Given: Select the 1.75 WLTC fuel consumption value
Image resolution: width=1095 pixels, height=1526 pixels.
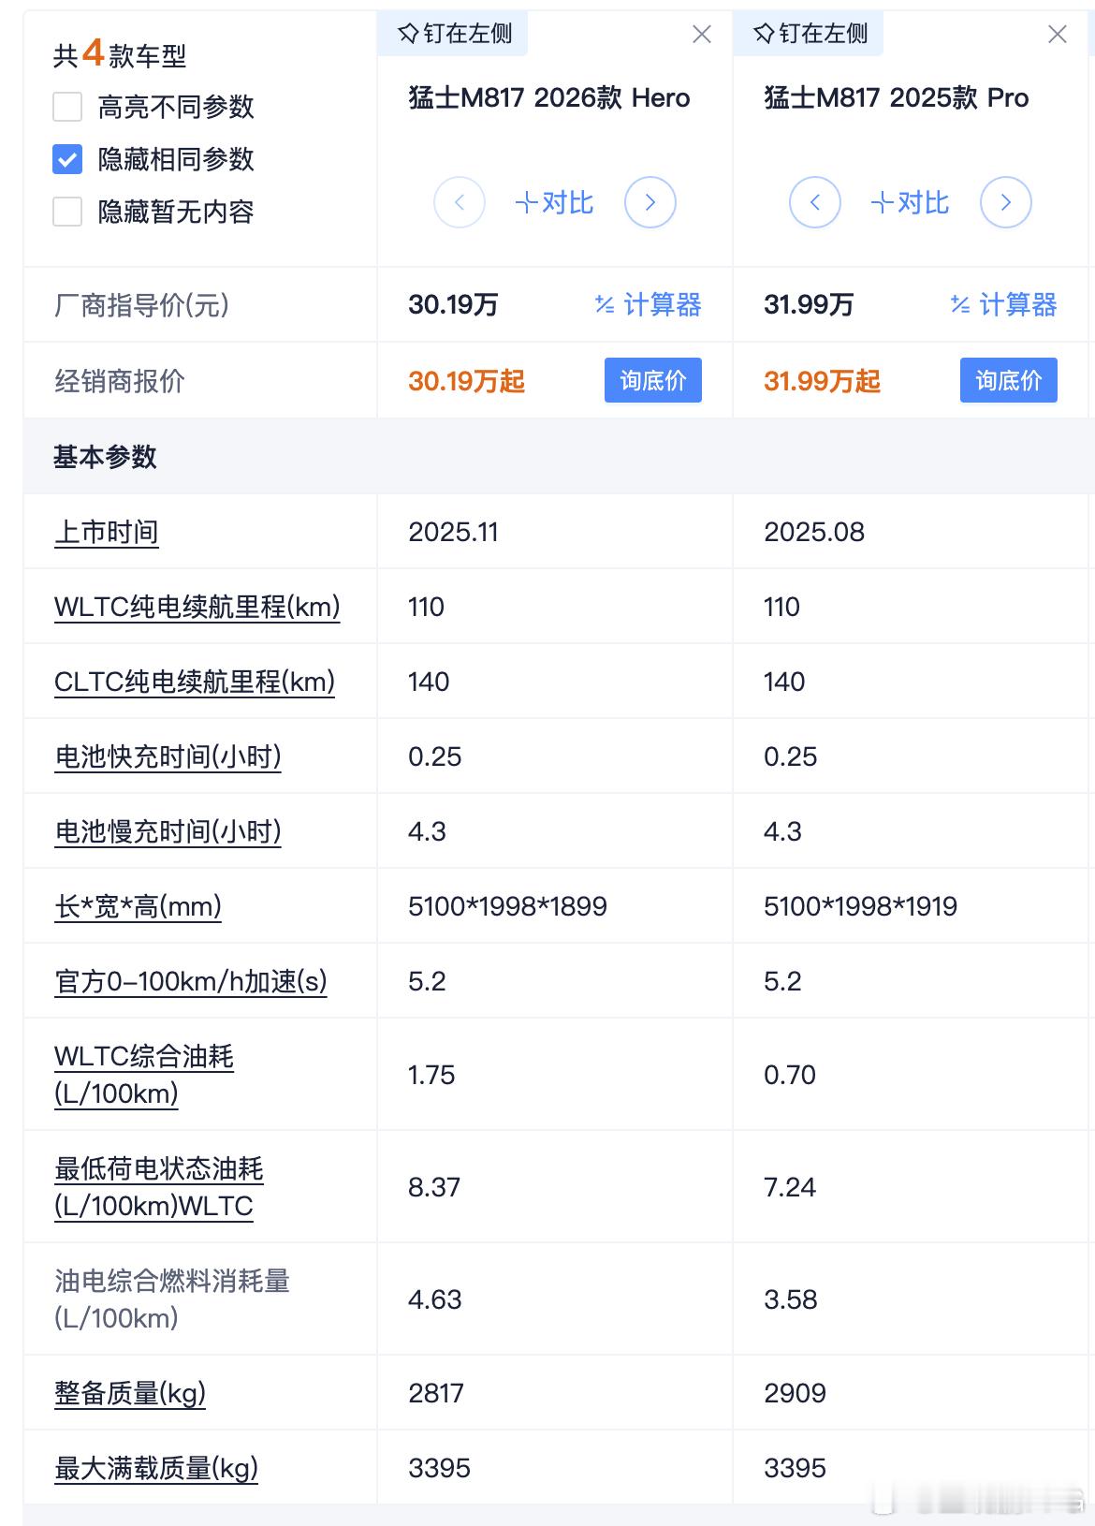Looking at the screenshot, I should tap(431, 1075).
